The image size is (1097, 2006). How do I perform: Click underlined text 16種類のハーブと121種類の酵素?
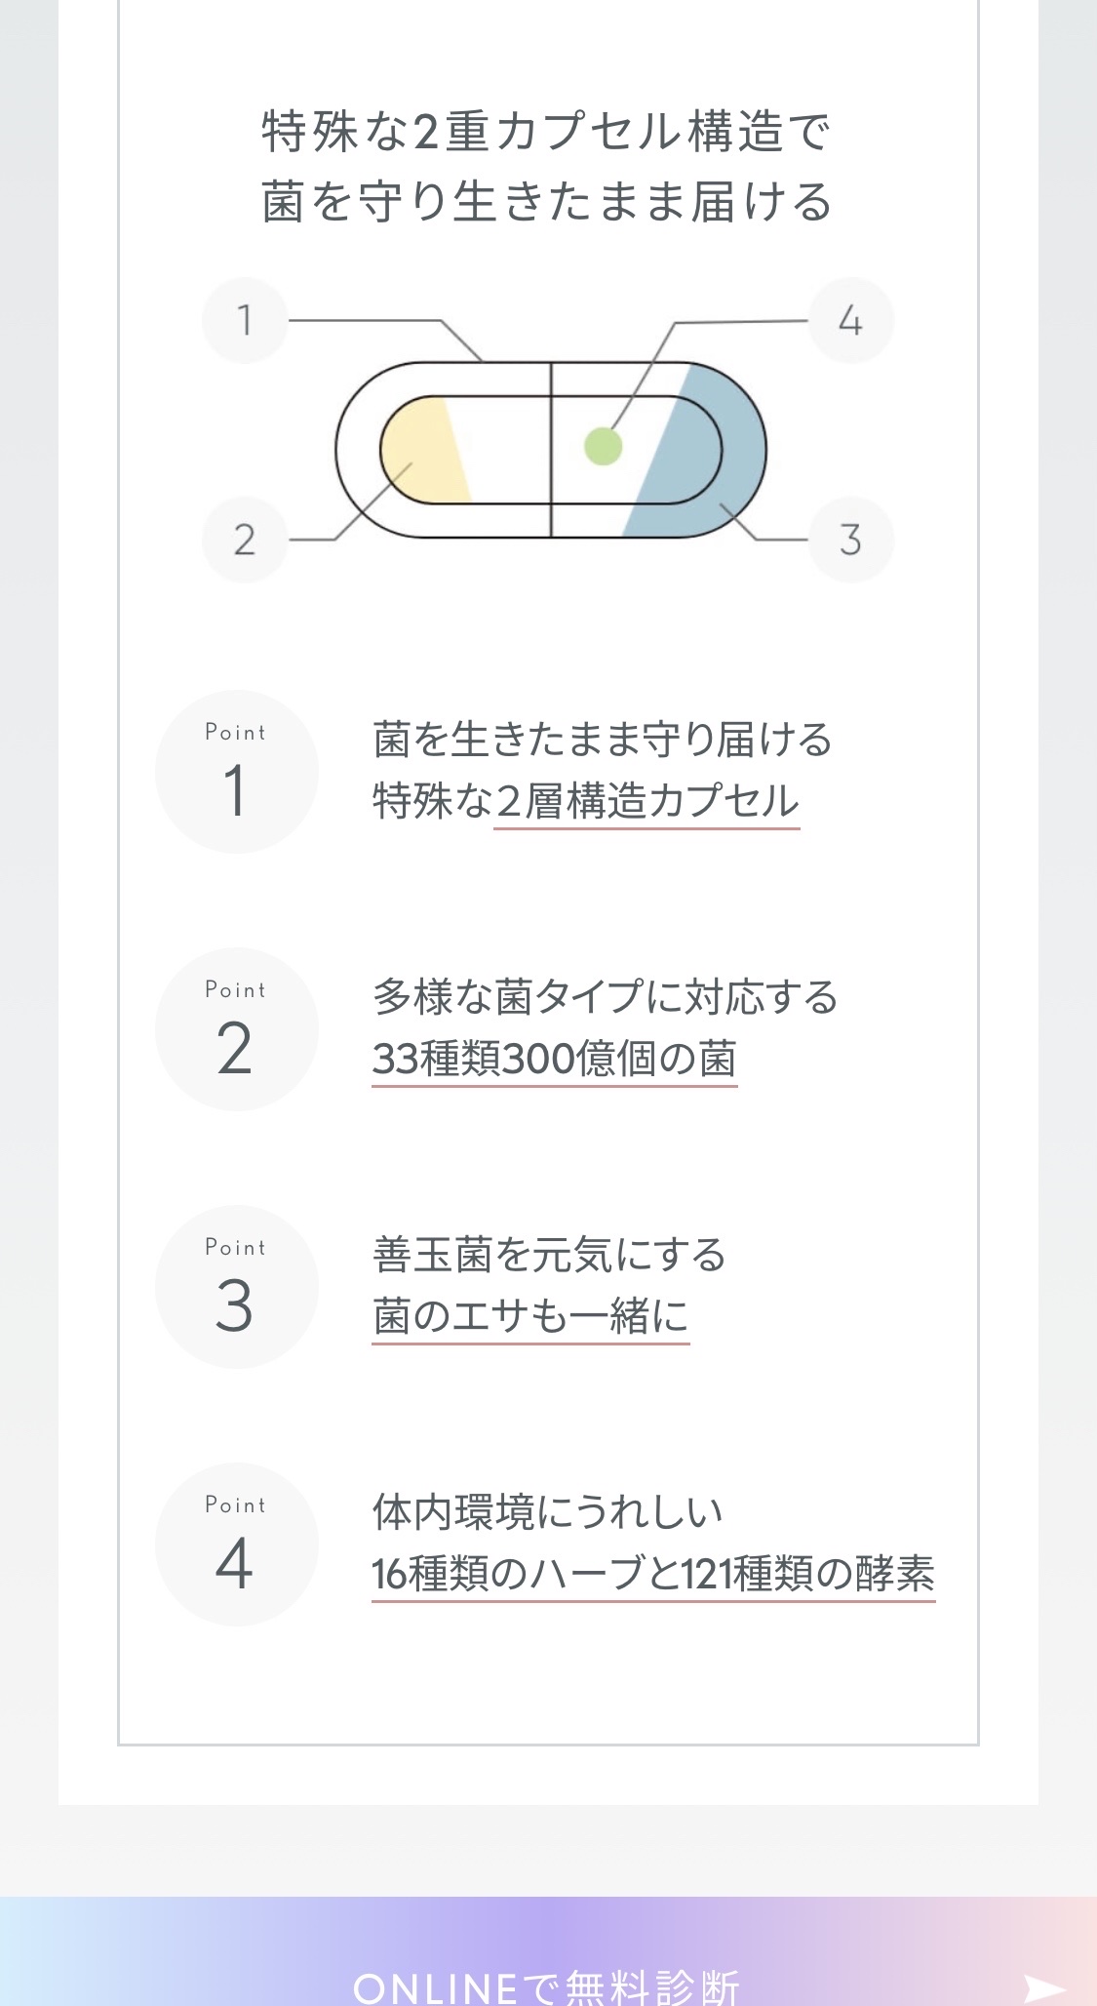[x=653, y=1574]
